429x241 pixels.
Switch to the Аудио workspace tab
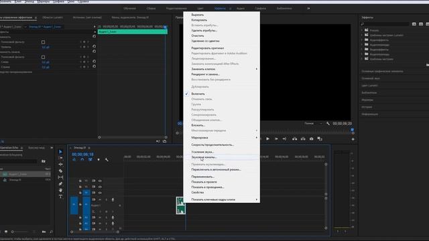coord(241,9)
